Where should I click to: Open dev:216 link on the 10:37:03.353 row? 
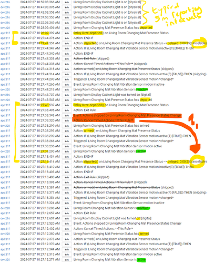coord(5,17)
